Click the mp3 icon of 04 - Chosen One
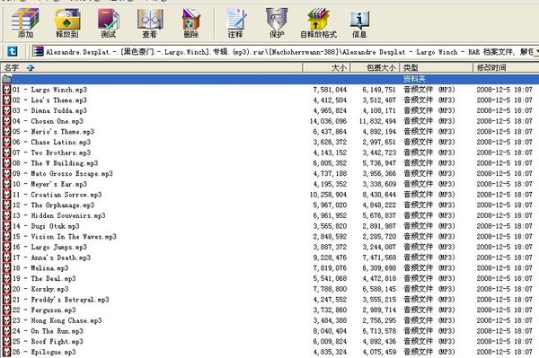539x358 pixels. 6,121
